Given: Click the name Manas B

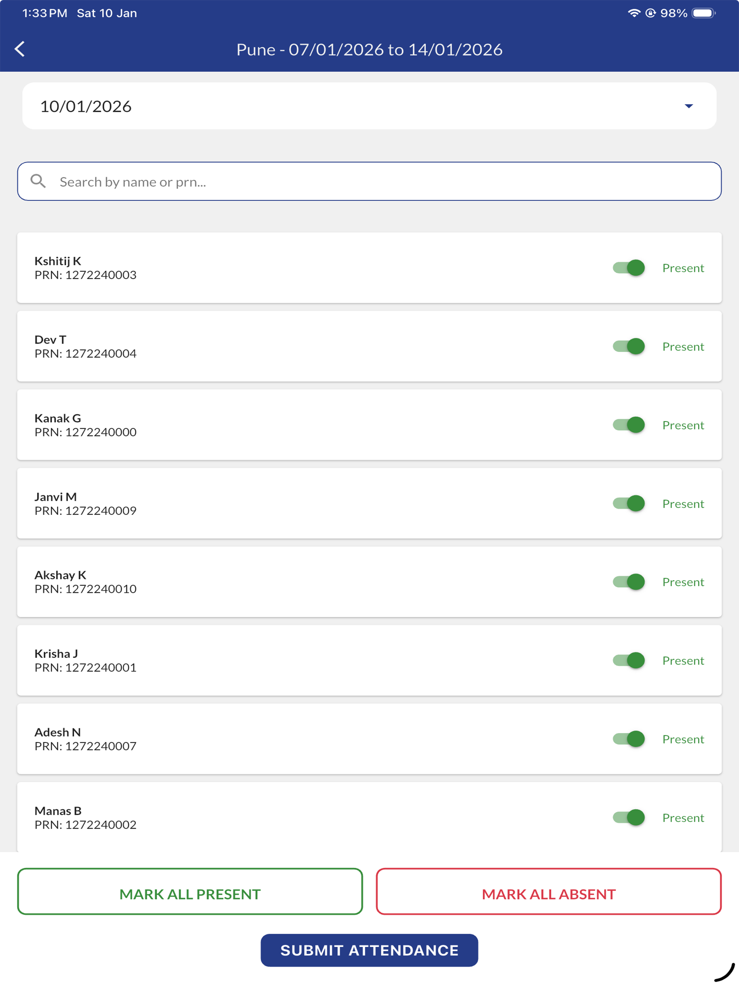Looking at the screenshot, I should click(x=58, y=810).
